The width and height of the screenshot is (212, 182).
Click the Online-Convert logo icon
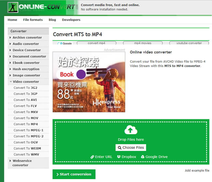coord(13,8)
